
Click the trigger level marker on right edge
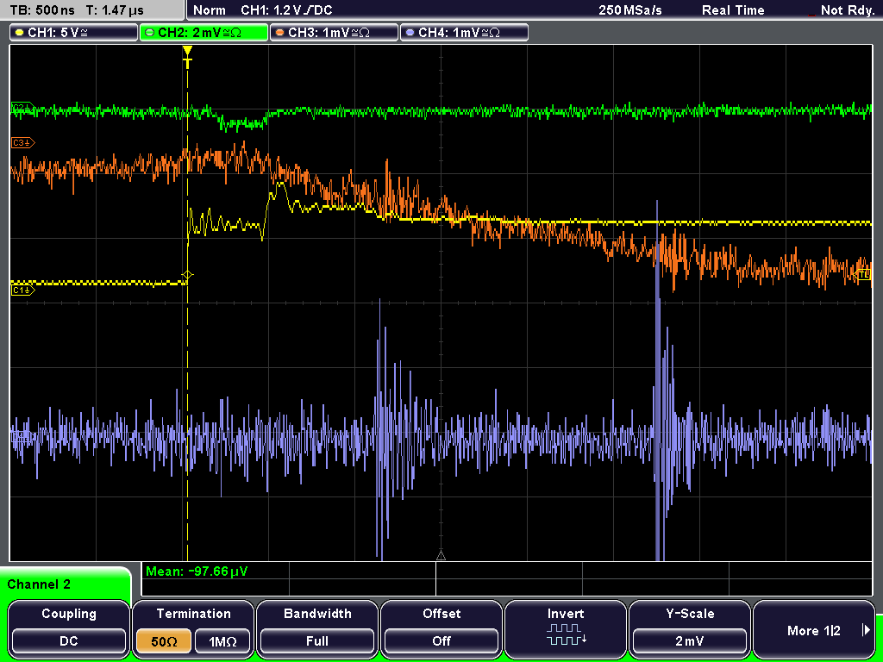click(x=863, y=275)
